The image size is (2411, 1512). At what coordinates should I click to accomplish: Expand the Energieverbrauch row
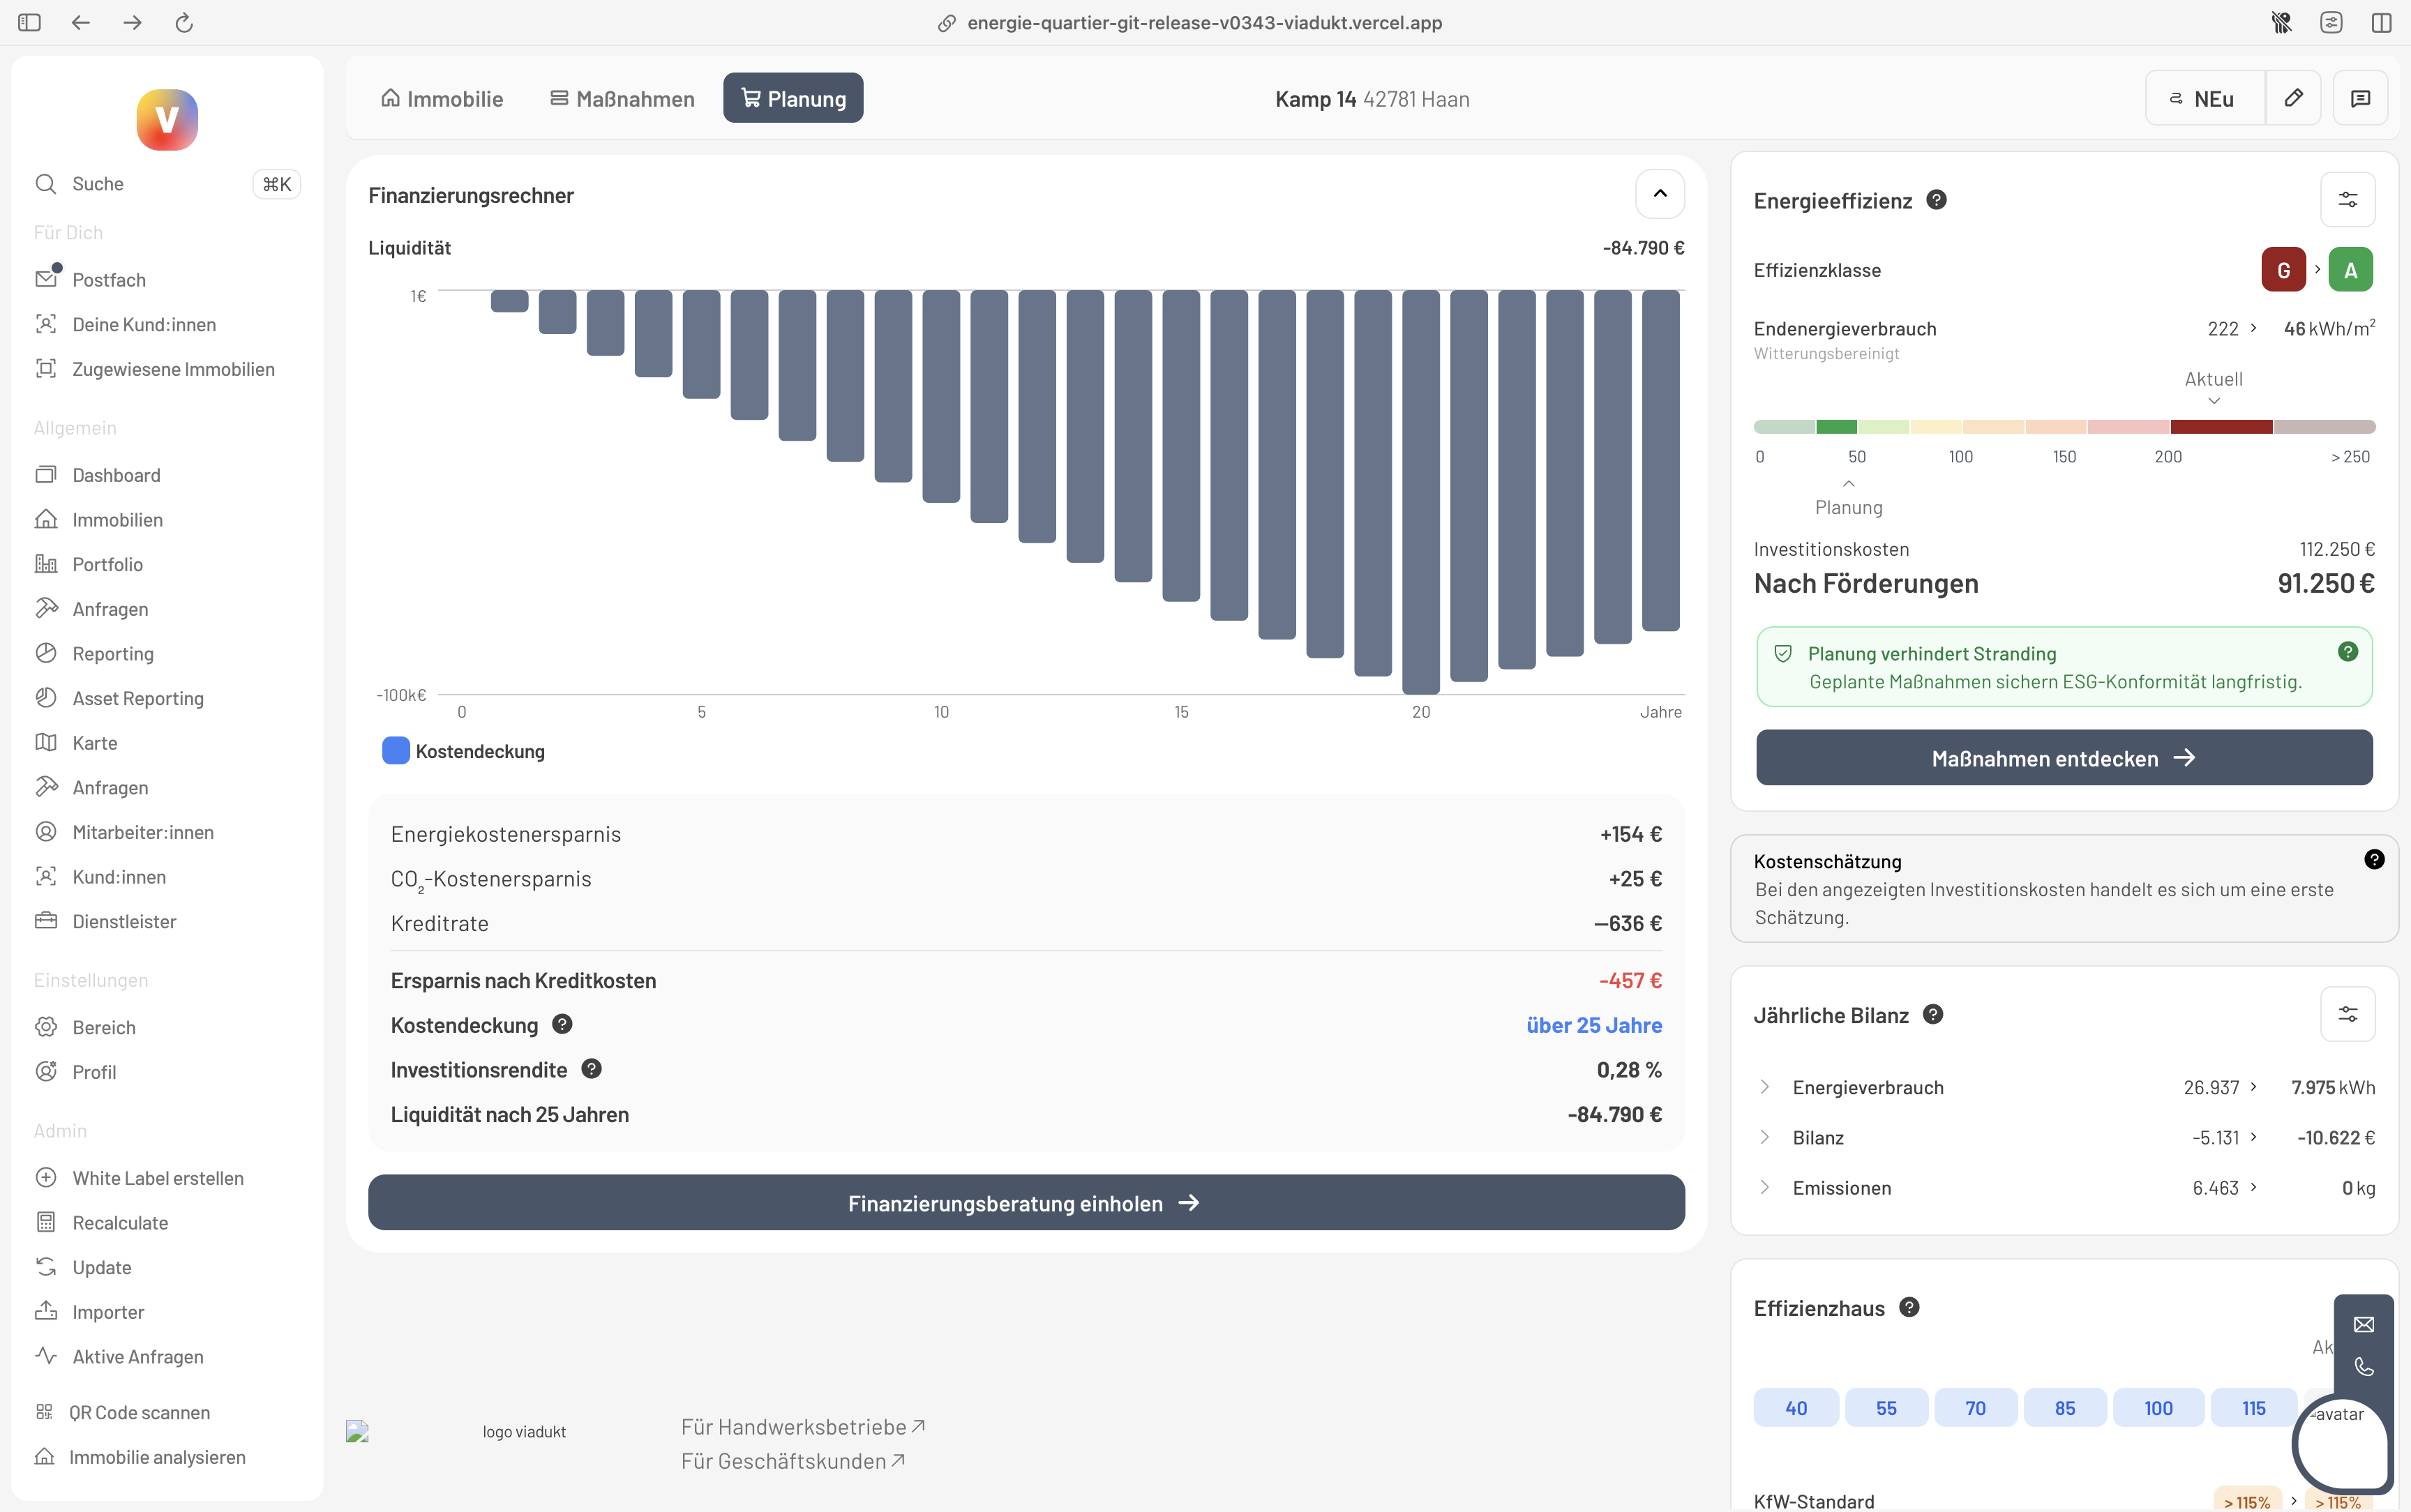tap(1765, 1087)
